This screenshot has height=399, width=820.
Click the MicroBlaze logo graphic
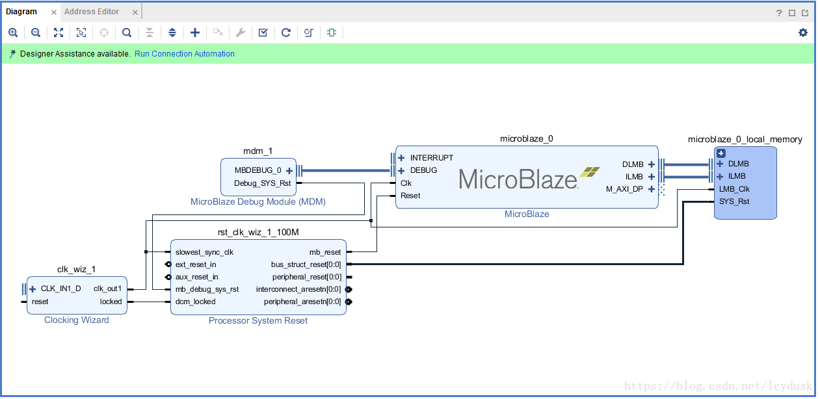click(x=529, y=177)
